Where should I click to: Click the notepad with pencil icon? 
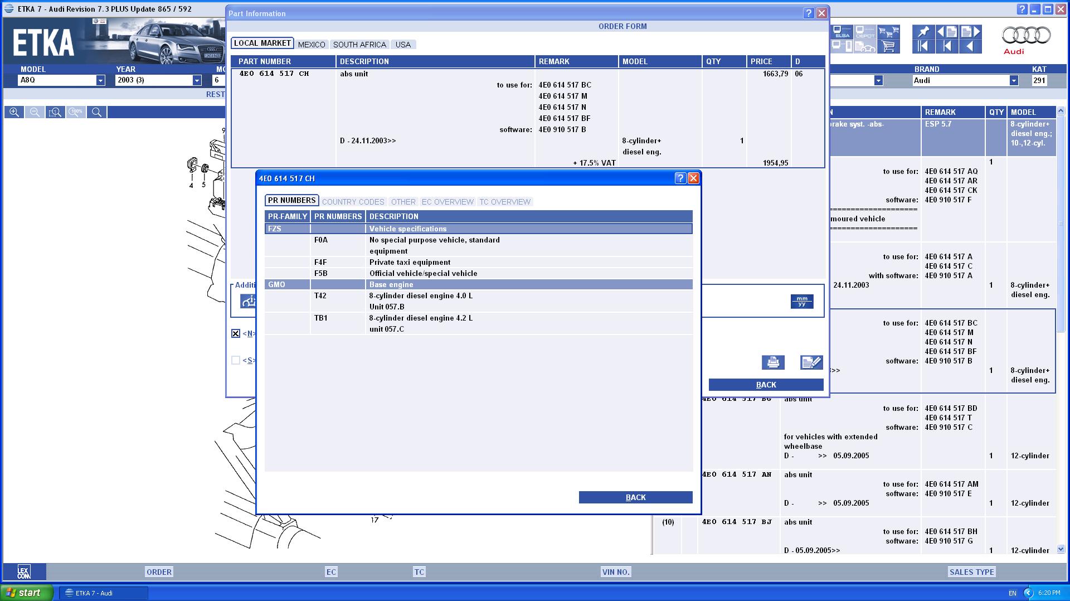811,362
